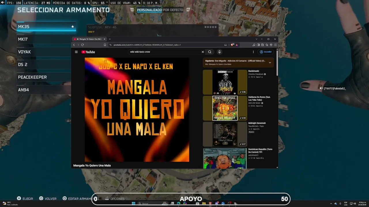Select the Mangala Yo Quiero Una Mala tab

(89, 39)
